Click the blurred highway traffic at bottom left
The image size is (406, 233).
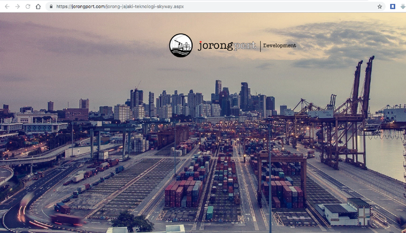tap(32, 211)
